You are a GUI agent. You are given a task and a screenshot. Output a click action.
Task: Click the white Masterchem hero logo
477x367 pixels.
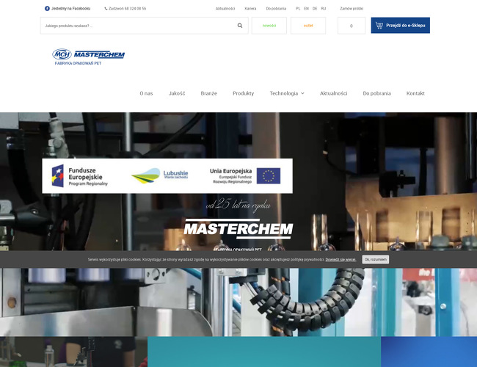pos(238,229)
